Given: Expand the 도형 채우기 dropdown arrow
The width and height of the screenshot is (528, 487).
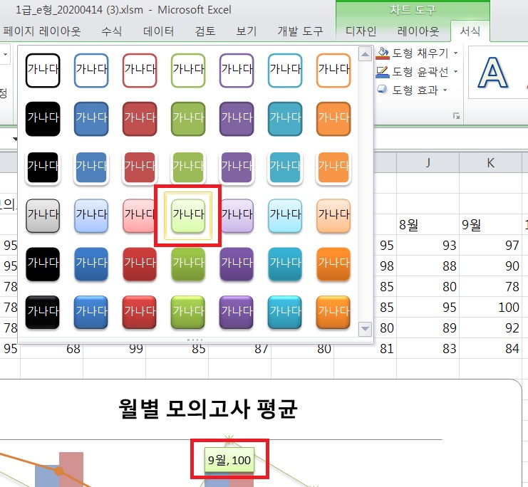Looking at the screenshot, I should pyautogui.click(x=455, y=53).
